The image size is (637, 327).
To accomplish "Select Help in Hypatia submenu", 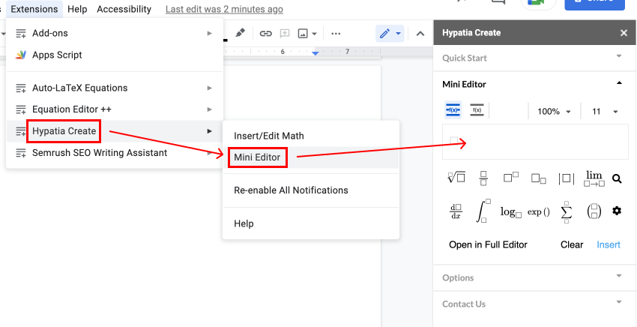I will [311, 223].
